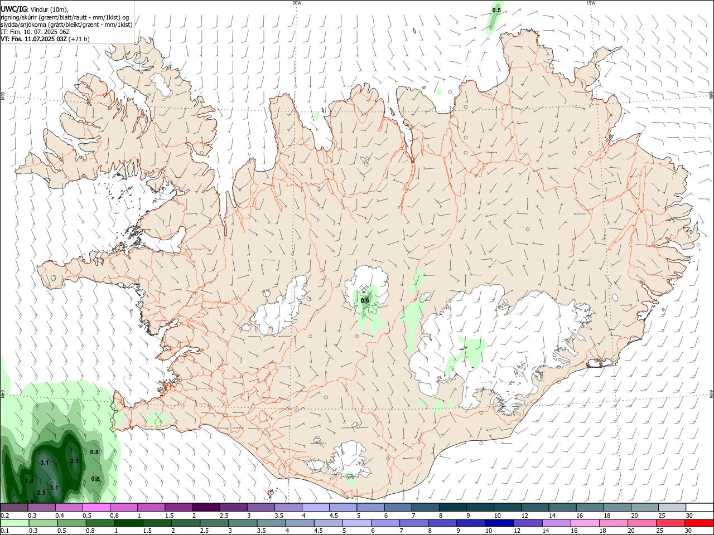Select purple 1.5 swatch in upper legend row
The height and width of the screenshot is (535, 714).
(x=178, y=507)
